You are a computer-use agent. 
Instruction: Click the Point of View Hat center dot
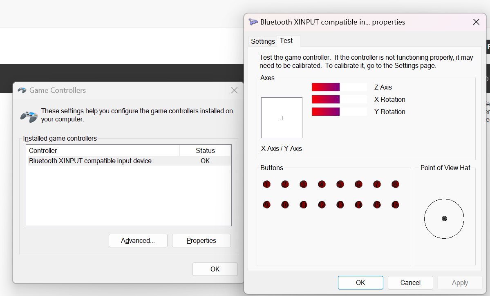click(444, 218)
